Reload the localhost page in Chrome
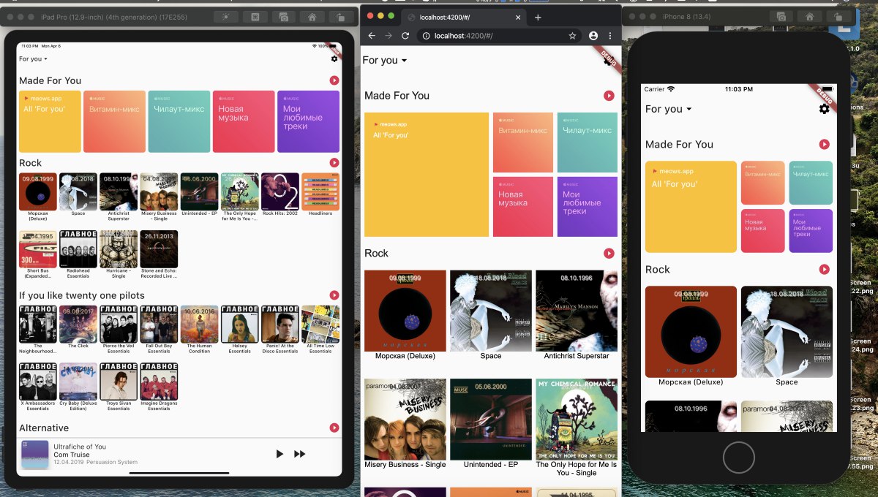The height and width of the screenshot is (497, 878). pos(405,35)
